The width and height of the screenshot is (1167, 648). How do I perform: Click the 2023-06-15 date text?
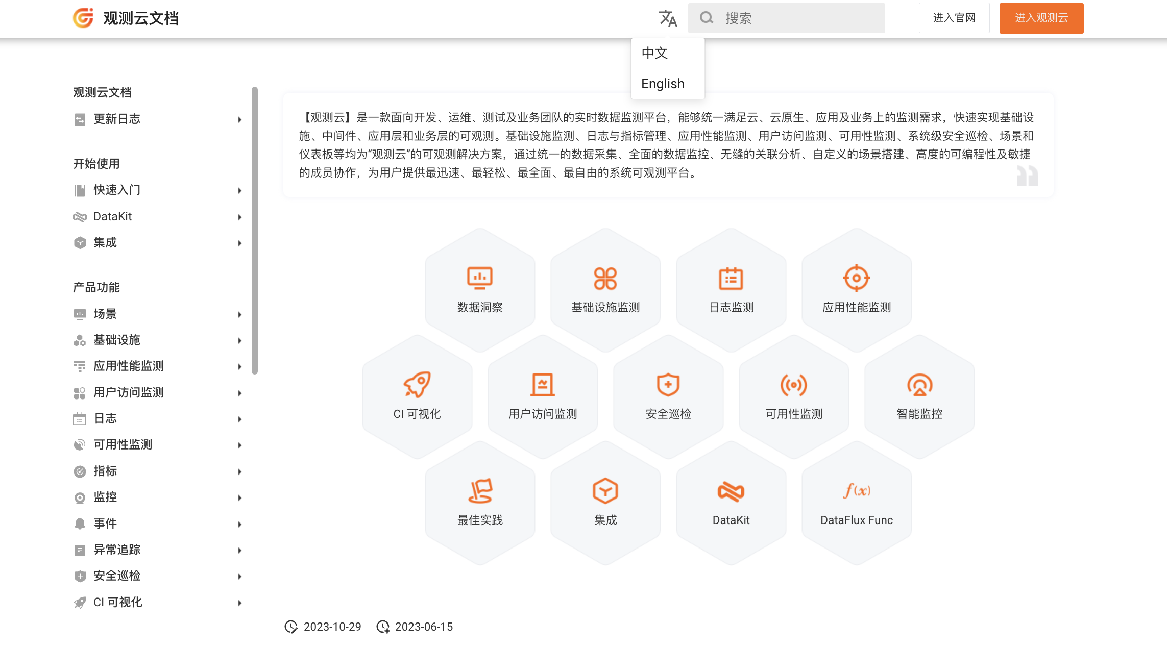424,627
